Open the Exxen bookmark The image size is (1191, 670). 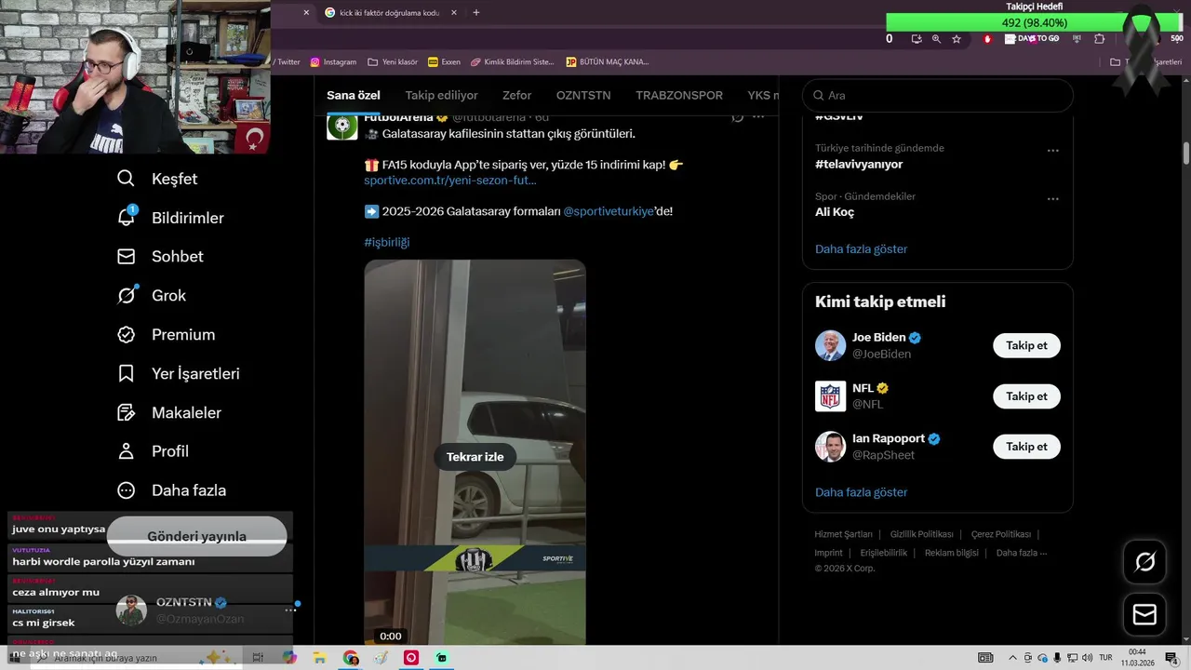[444, 62]
